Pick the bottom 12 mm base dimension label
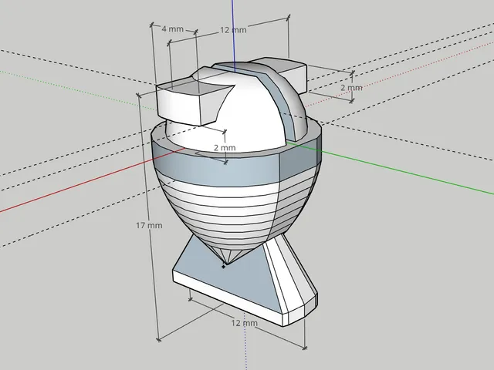494x370 pixels. (244, 323)
